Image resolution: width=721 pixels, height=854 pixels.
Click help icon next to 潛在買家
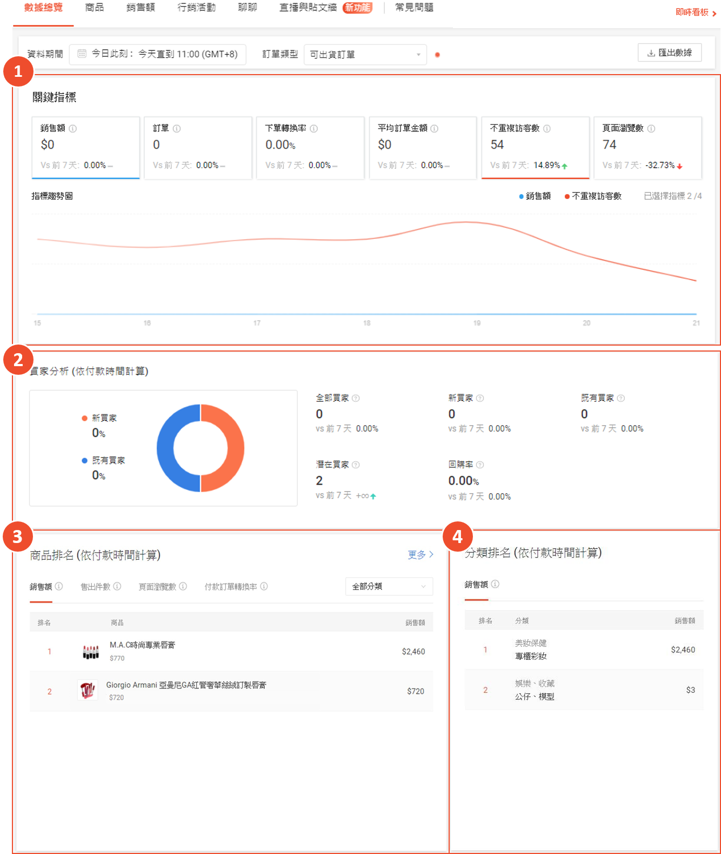[x=356, y=465]
